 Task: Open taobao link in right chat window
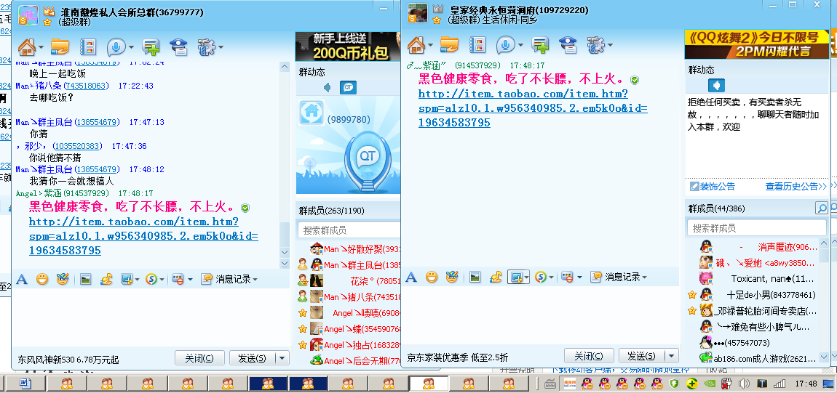[533, 108]
